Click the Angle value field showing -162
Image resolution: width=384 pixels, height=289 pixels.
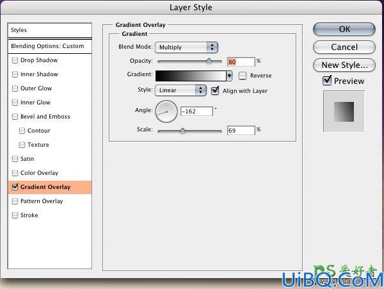tap(196, 111)
